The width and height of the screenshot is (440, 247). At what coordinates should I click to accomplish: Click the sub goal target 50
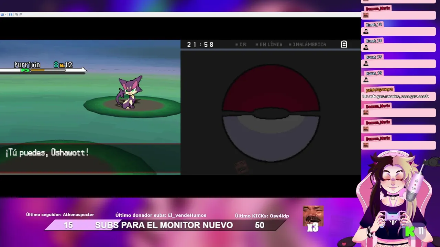260,225
